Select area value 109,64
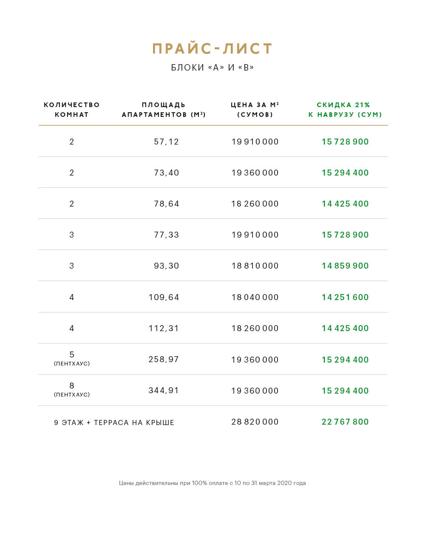This screenshot has width=425, height=533. coord(164,297)
